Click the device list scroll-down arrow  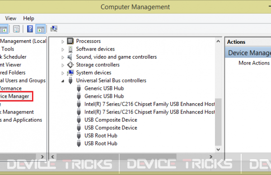(x=218, y=149)
